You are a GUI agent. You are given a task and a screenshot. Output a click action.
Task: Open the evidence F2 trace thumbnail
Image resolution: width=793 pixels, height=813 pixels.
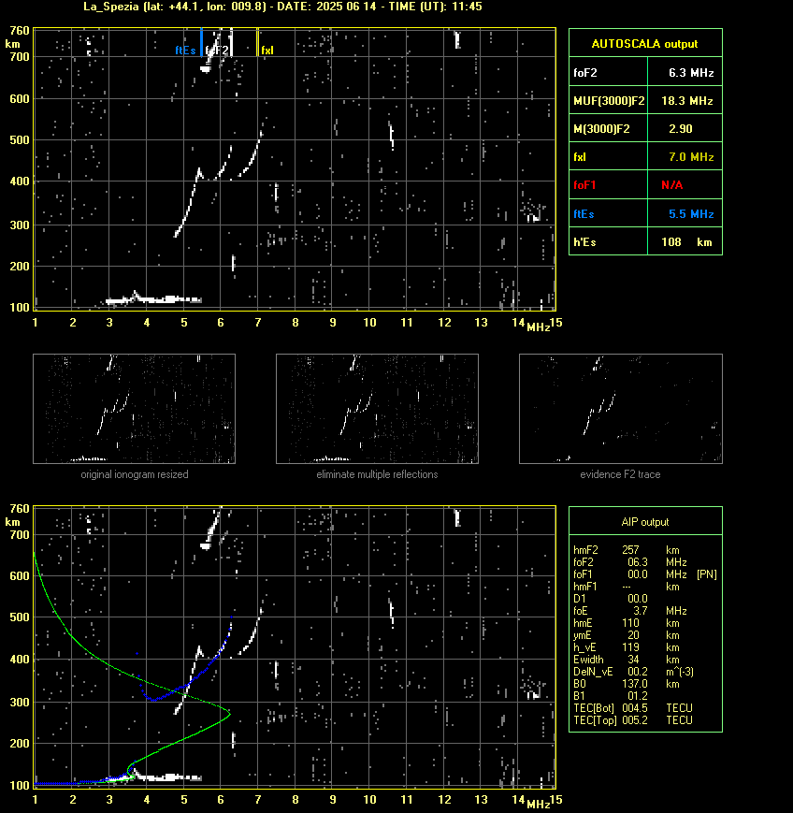pyautogui.click(x=621, y=409)
